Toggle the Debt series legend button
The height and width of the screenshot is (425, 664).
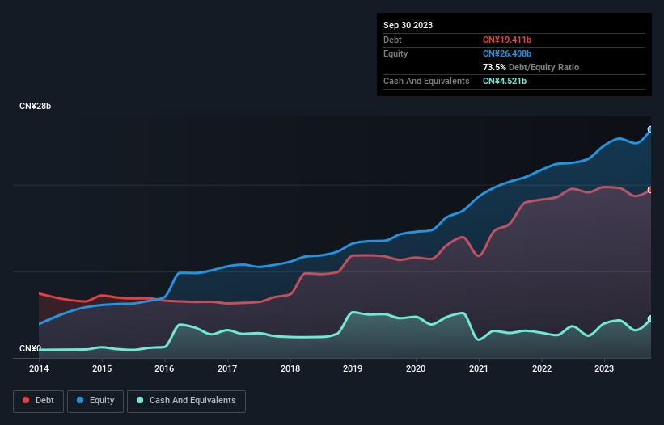(38, 401)
